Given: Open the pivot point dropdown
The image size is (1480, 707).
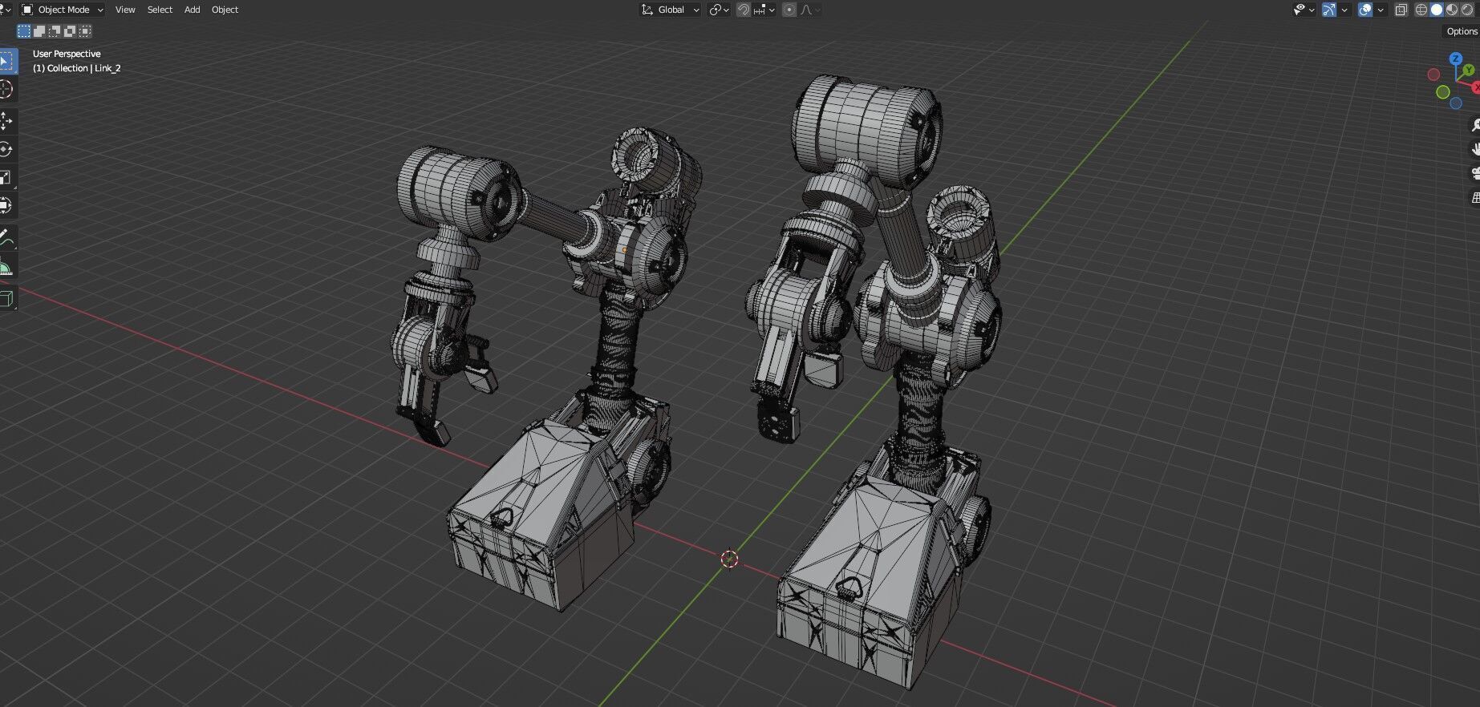Looking at the screenshot, I should pos(719,10).
